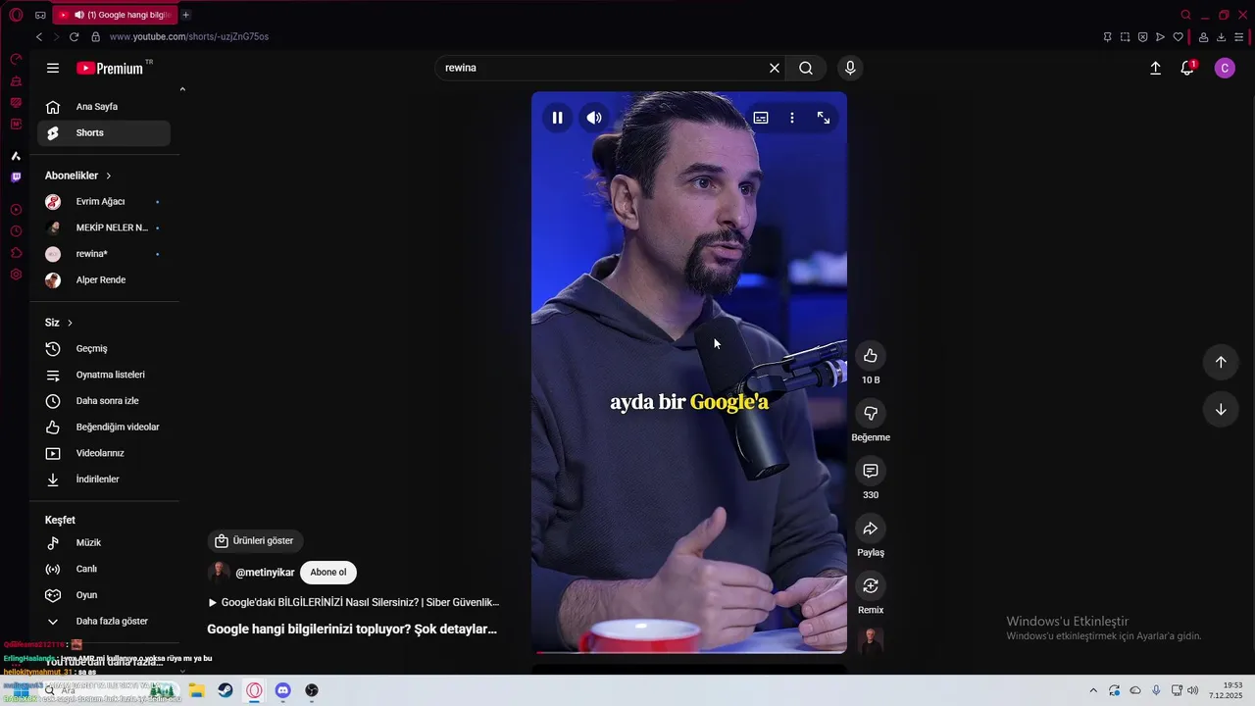Open Opera sidebar history clock
1255x706 pixels.
pyautogui.click(x=16, y=231)
